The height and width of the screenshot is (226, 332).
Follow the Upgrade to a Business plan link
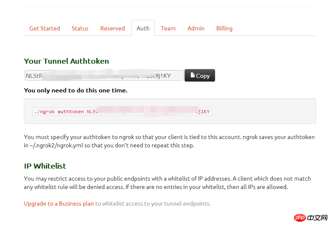[59, 204]
